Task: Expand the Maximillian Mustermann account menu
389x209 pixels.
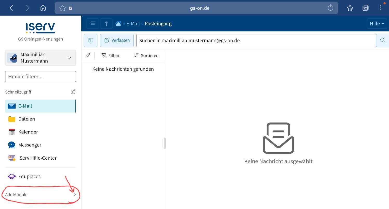Action: coord(41,58)
